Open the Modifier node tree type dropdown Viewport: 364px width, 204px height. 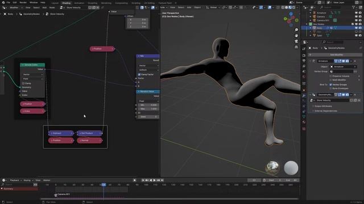pos(16,7)
